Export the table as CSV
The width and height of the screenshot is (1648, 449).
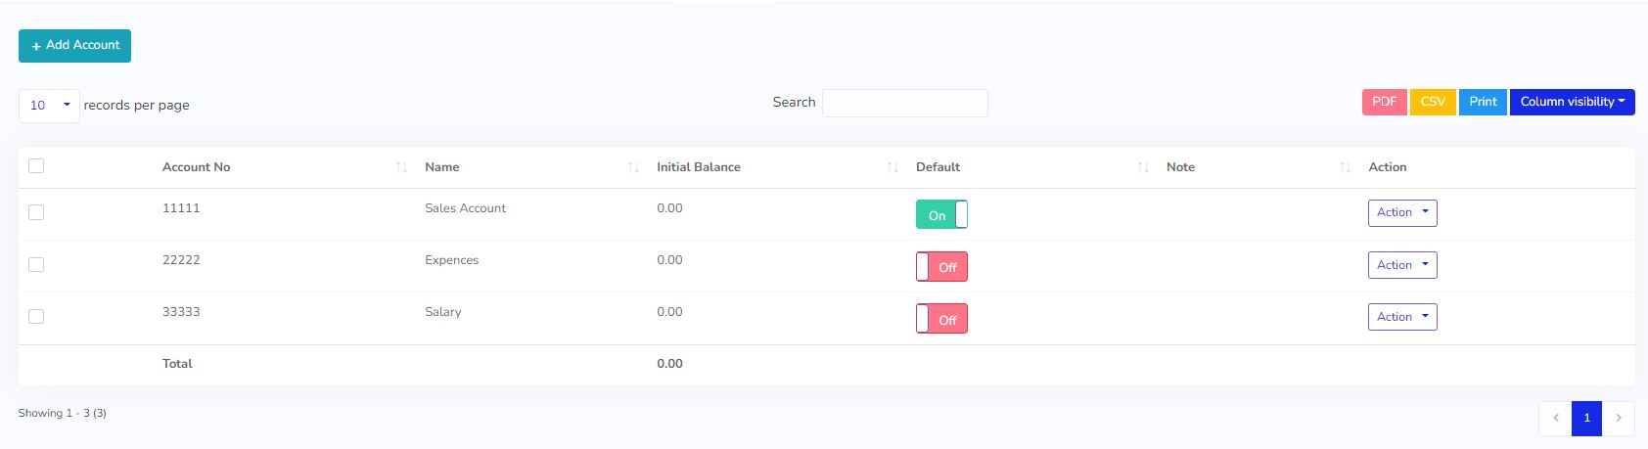pos(1433,102)
